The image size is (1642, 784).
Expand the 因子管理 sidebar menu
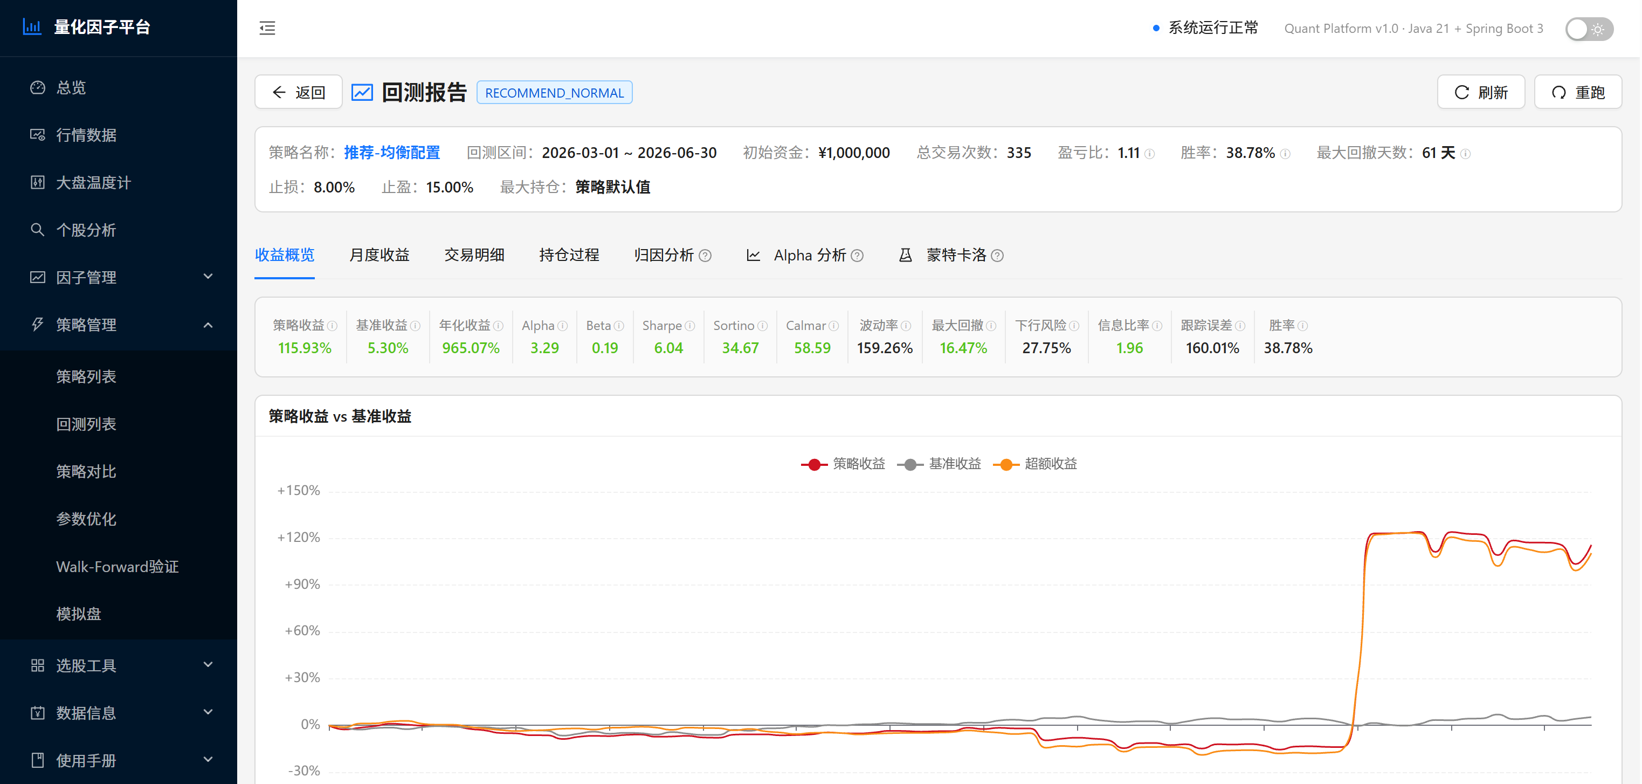point(119,277)
